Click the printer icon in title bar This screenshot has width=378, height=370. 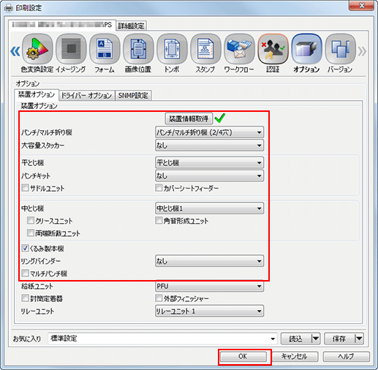click(x=9, y=8)
